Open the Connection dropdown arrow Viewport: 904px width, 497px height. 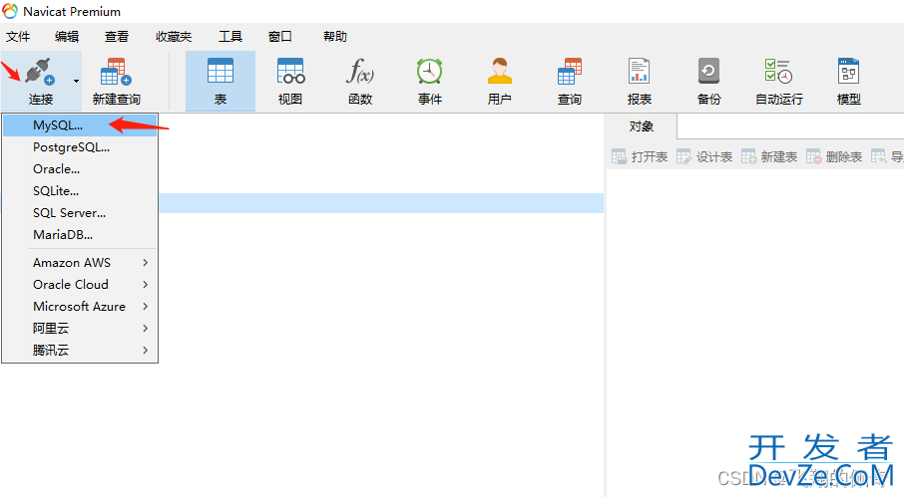point(76,81)
